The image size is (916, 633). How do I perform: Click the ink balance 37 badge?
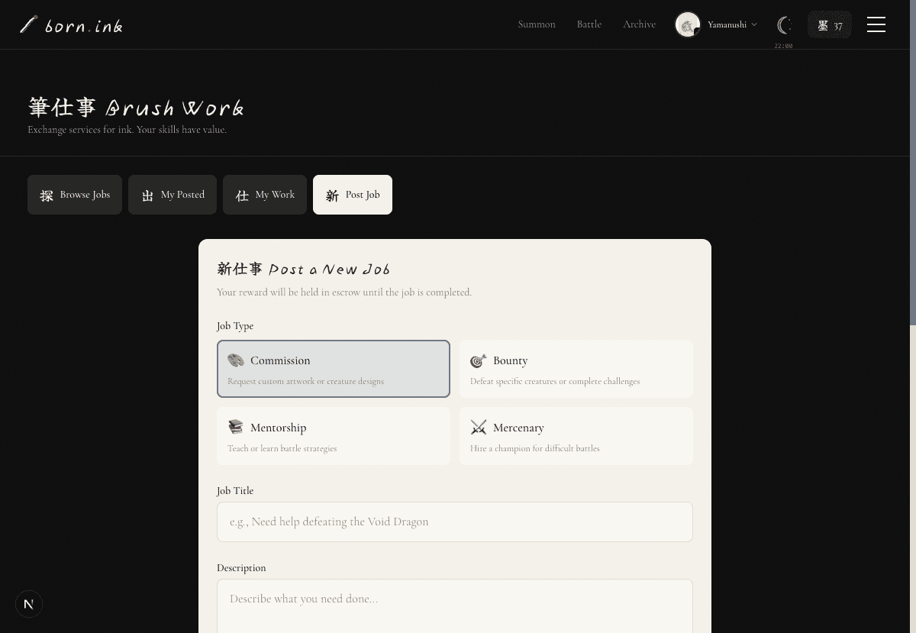click(829, 25)
